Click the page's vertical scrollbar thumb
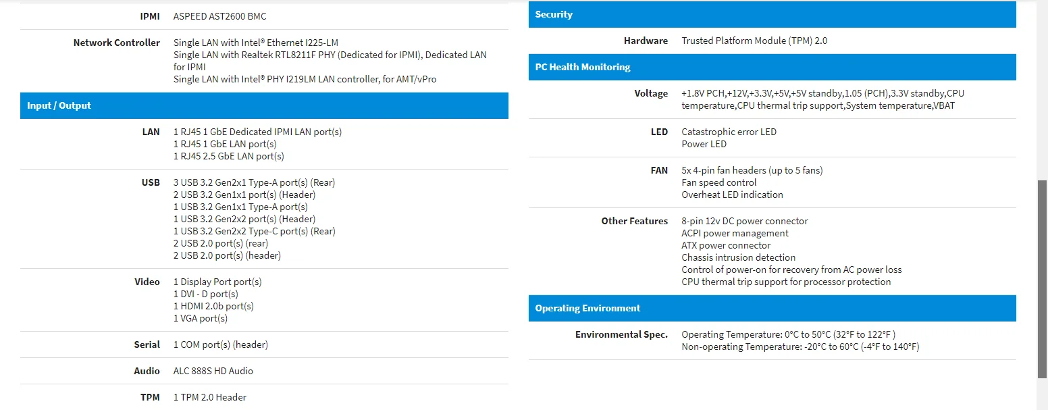The height and width of the screenshot is (410, 1048). point(1042,279)
